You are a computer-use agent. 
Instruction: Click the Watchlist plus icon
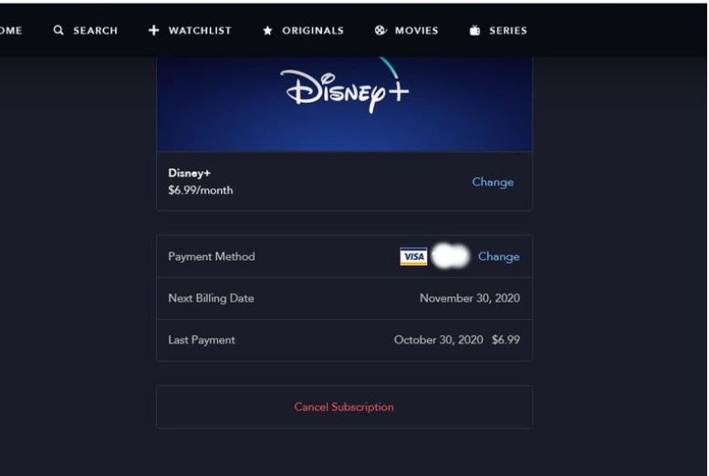[153, 30]
